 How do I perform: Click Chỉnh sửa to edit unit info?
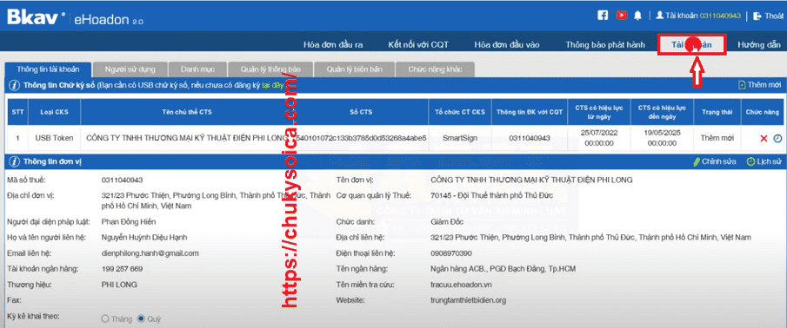(715, 161)
